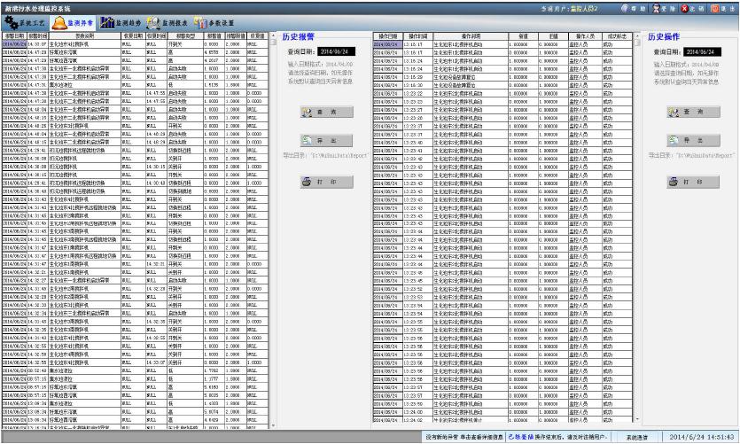The height and width of the screenshot is (444, 740).
Task: Select the 监测异常 alarm bell tab
Action: pyautogui.click(x=74, y=21)
